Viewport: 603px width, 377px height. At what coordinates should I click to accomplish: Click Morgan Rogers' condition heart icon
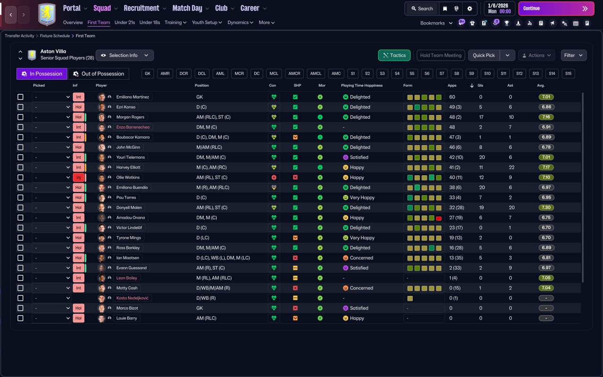point(274,117)
